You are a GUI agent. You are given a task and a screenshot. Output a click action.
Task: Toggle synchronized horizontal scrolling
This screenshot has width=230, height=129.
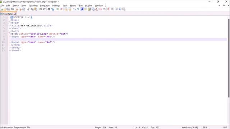tap(69, 9)
